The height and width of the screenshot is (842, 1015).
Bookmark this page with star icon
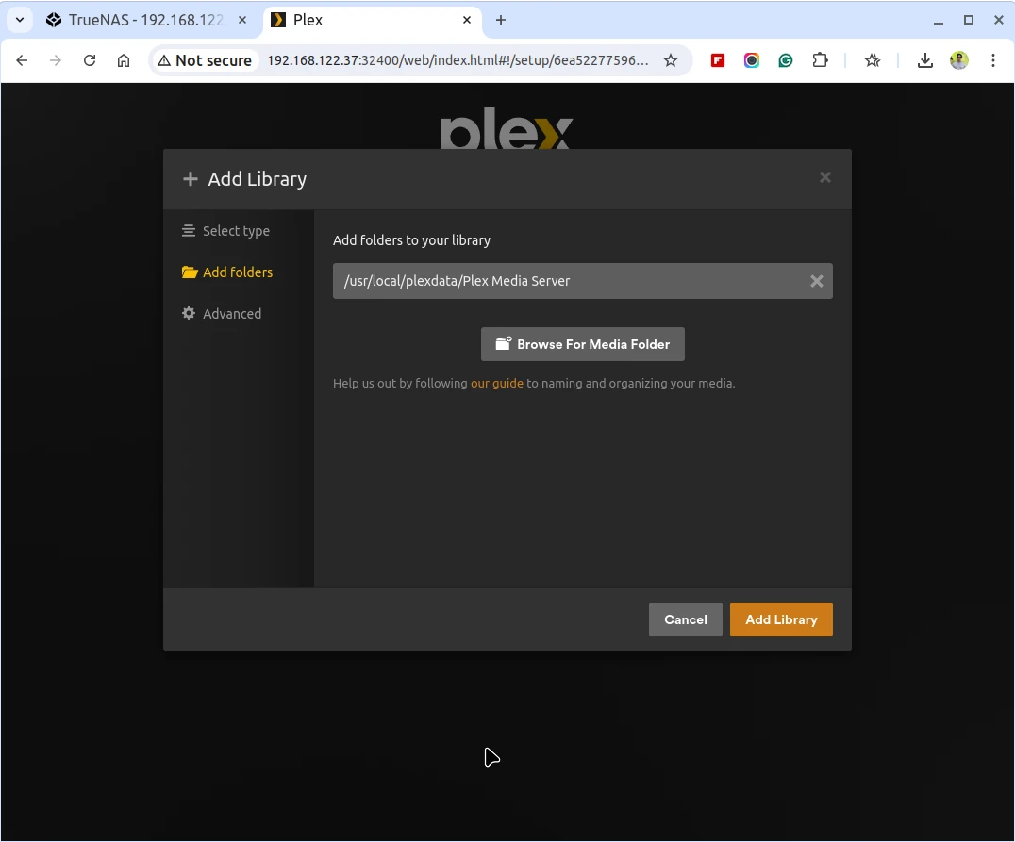tap(671, 60)
